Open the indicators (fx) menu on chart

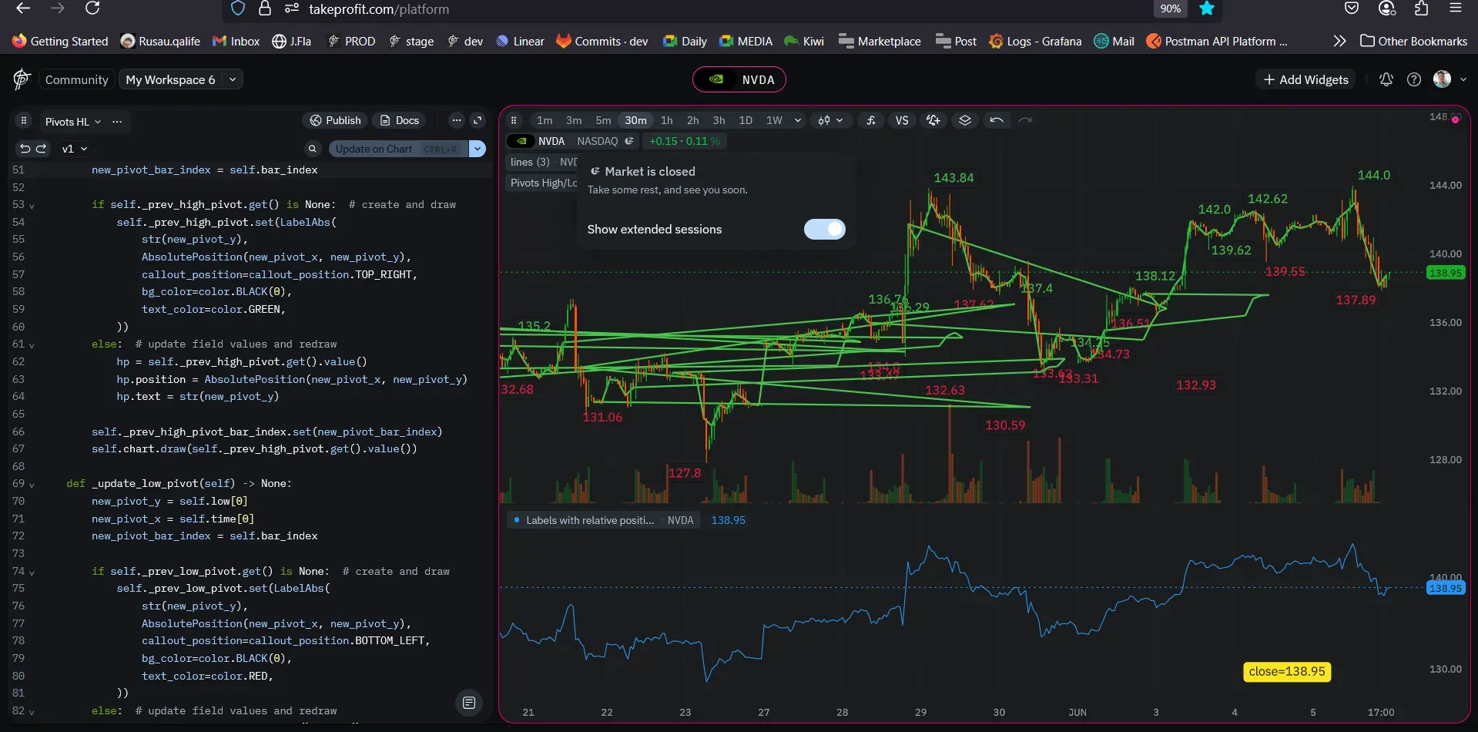click(870, 120)
